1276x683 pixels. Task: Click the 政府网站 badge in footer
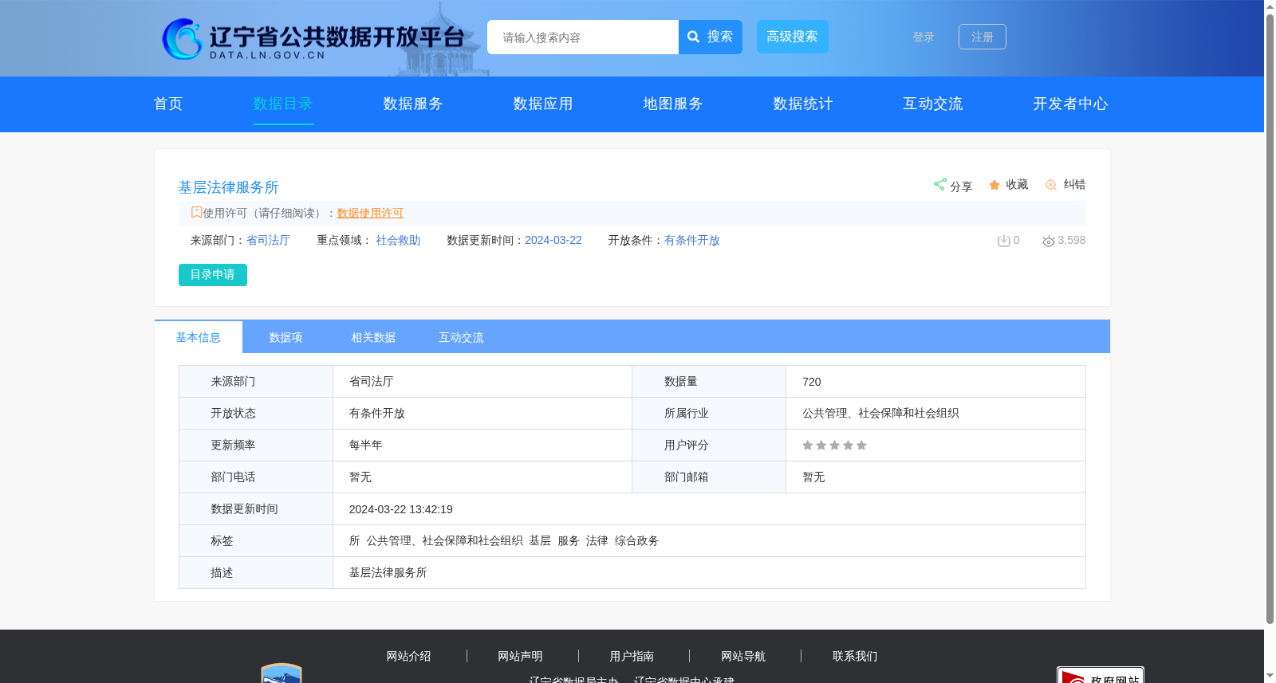(1100, 675)
